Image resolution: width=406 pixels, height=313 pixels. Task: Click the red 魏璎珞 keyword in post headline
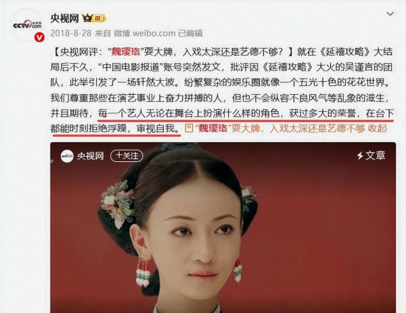(126, 52)
